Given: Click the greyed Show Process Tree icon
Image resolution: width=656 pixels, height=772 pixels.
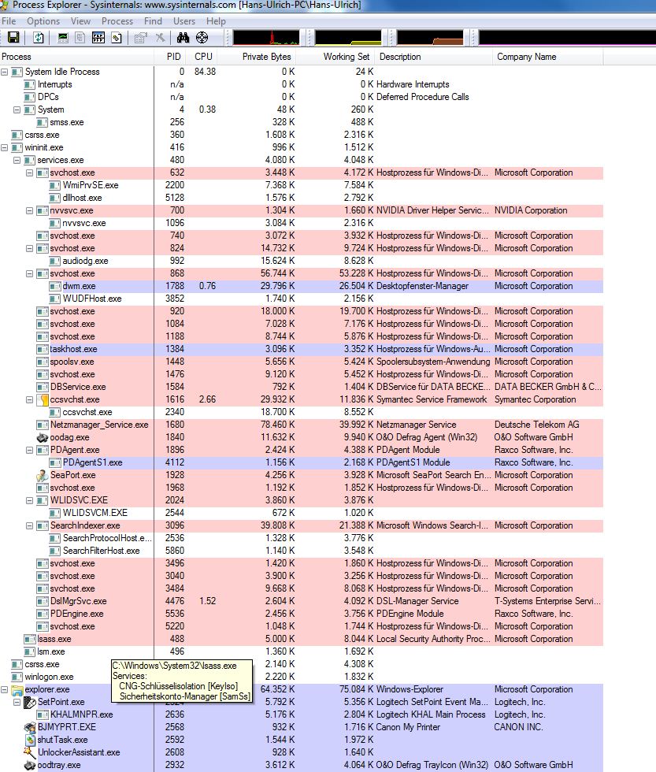Looking at the screenshot, I should pos(80,38).
